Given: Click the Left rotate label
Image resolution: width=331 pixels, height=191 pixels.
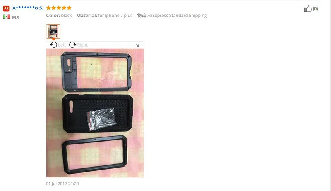Looking at the screenshot, I should click(62, 45).
